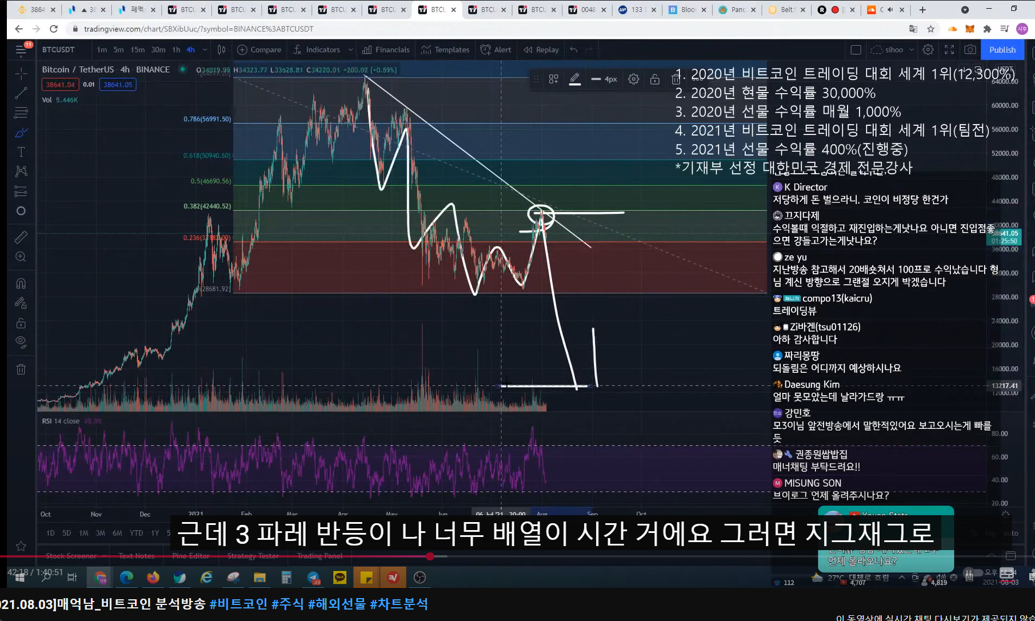This screenshot has width=1035, height=621.
Task: Switch to the 1m timeframe
Action: (102, 50)
